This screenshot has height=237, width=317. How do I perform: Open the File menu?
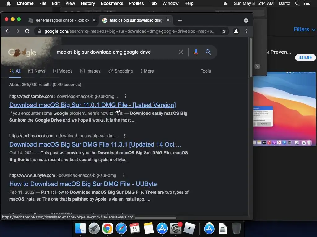[43, 3]
